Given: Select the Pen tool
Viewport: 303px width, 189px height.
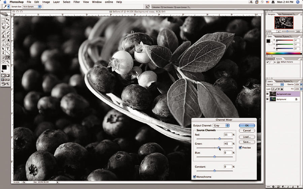Looking at the screenshot, I should coord(3,53).
